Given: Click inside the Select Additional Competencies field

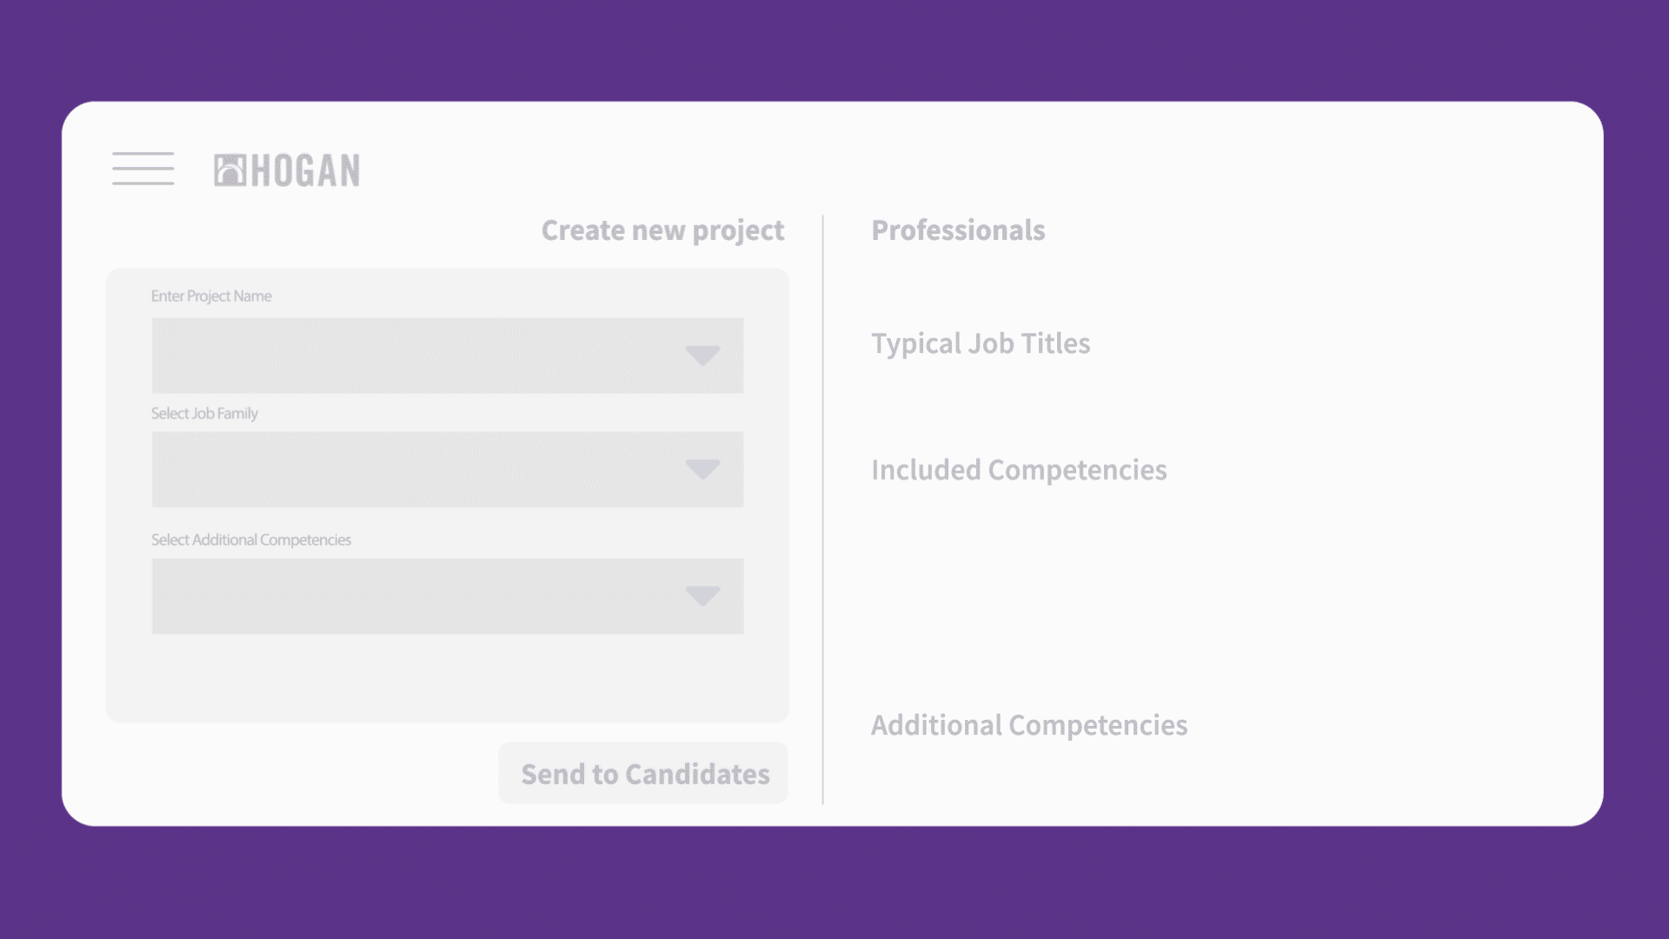Looking at the screenshot, I should coord(448,596).
